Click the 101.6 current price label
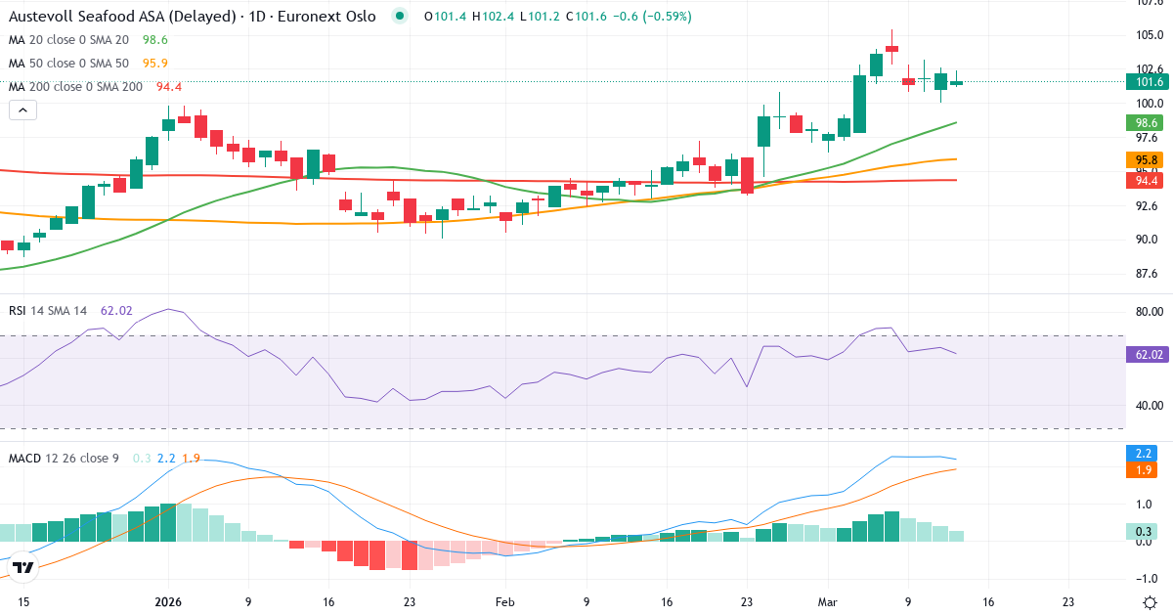1173x616 pixels. [x=1145, y=82]
